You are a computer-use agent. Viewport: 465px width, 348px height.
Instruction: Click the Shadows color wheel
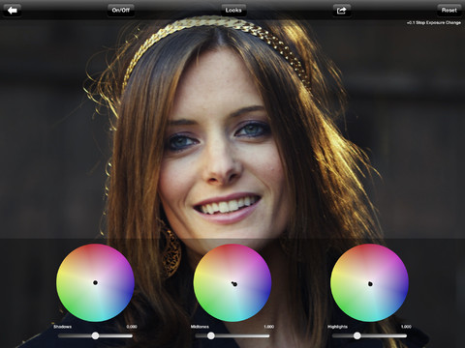pos(95,282)
